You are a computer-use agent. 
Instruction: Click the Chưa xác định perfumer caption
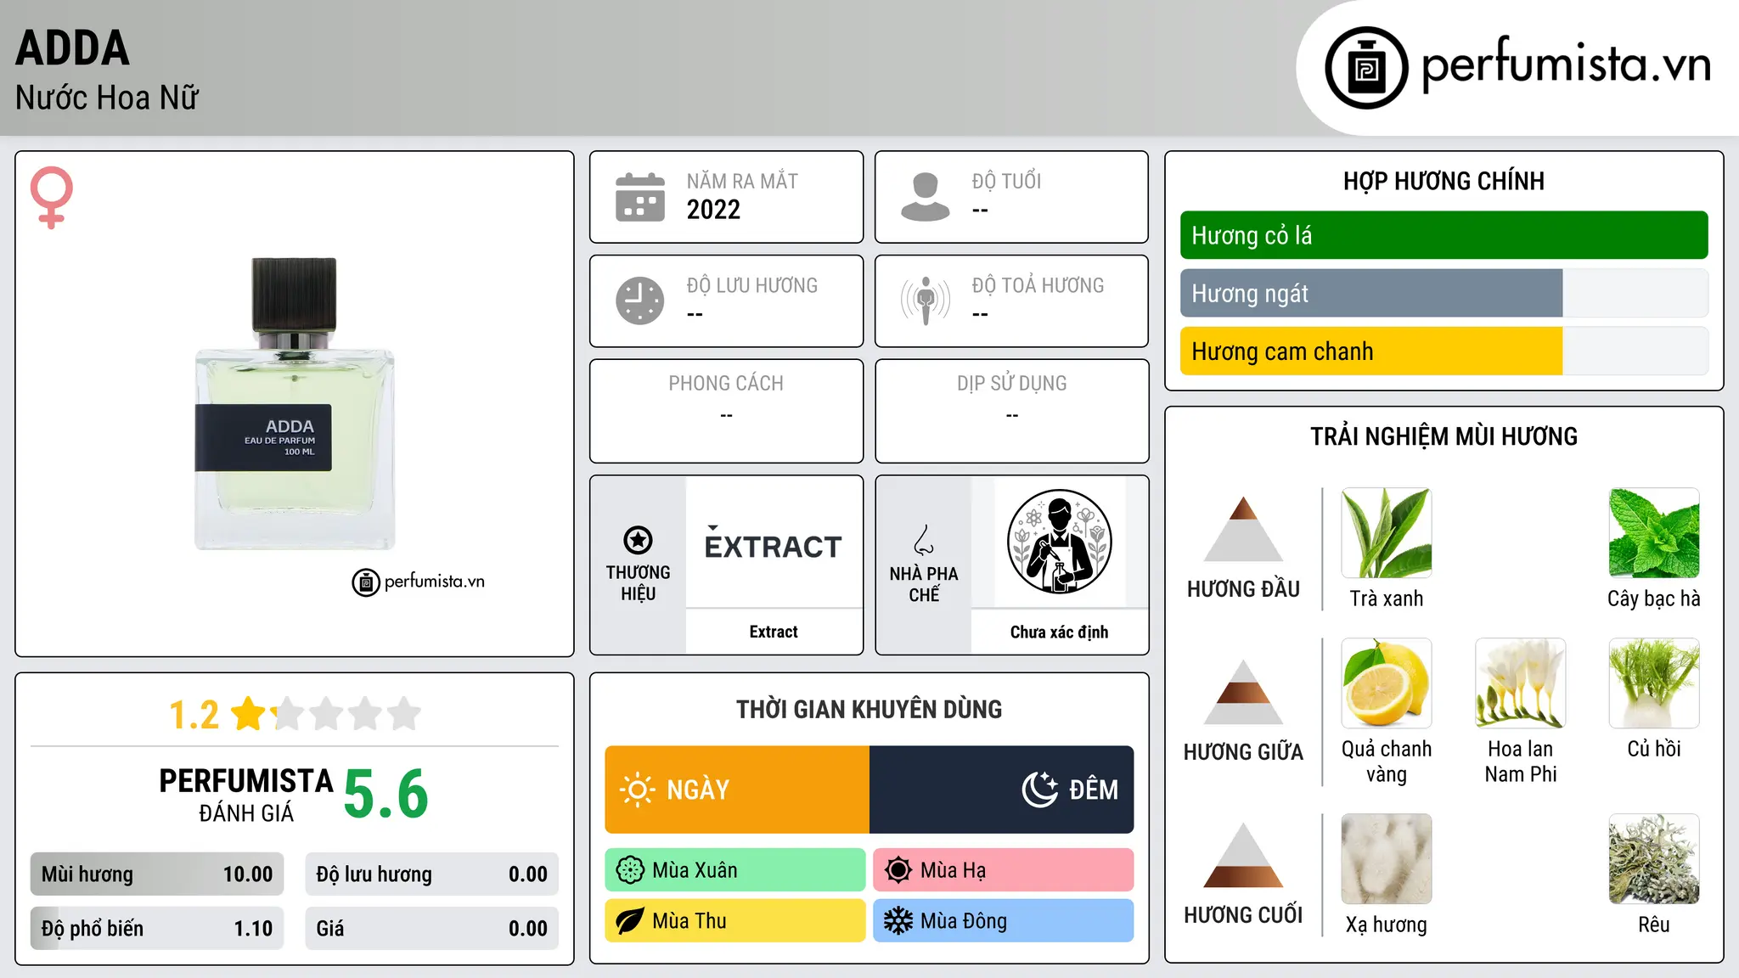1060,632
